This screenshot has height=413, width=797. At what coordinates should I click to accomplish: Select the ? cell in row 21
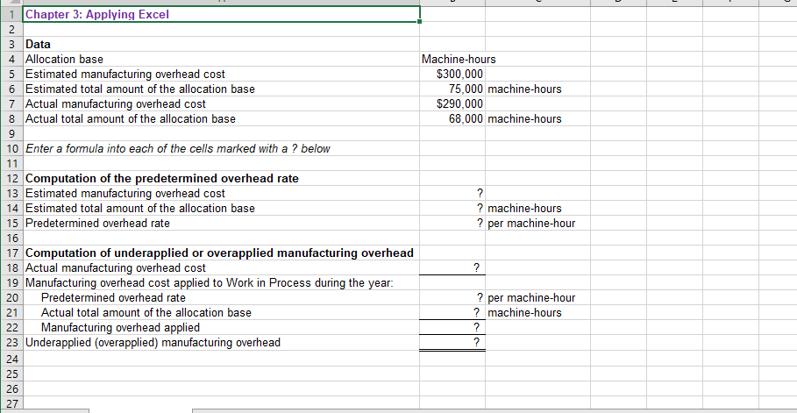tap(452, 312)
